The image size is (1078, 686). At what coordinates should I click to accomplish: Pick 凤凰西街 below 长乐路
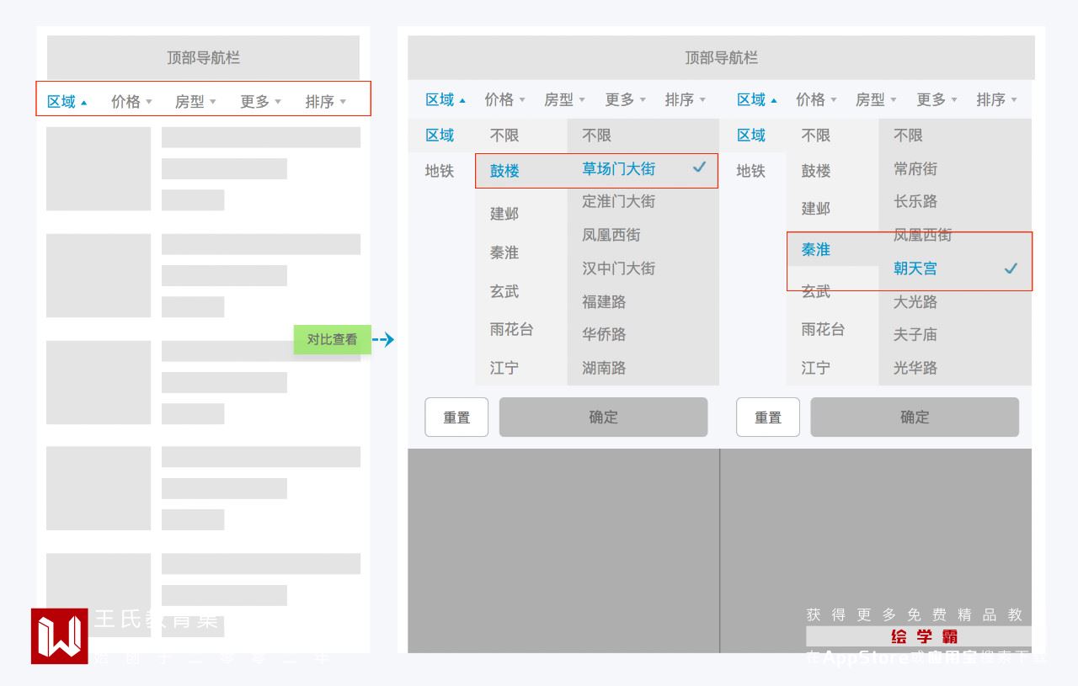click(x=923, y=235)
